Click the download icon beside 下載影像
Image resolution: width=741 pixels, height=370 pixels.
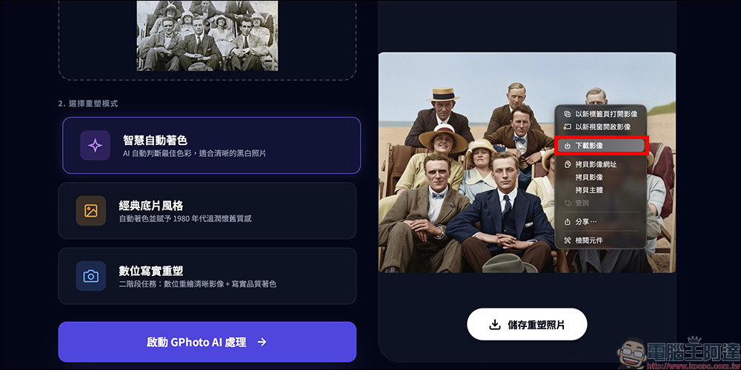(x=568, y=146)
